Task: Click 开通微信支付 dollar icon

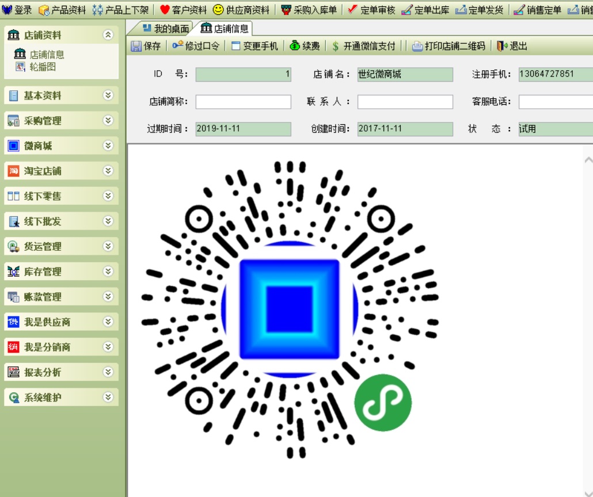Action: click(x=336, y=46)
